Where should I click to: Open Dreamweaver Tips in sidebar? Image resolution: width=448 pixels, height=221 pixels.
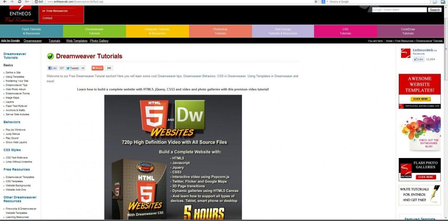coord(17,85)
